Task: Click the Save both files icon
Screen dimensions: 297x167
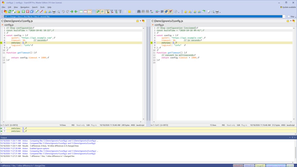Action: pyautogui.click(x=32, y=12)
